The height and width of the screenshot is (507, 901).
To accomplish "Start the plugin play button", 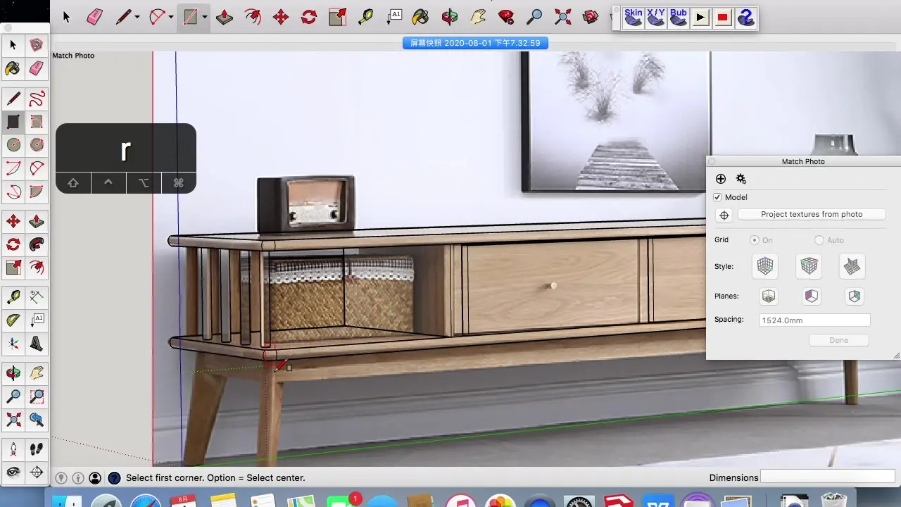I will click(x=700, y=18).
